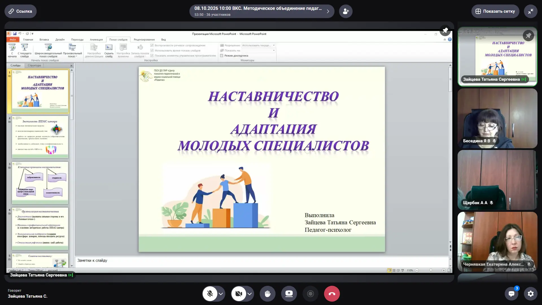Click Показать сетку button
542x305 pixels.
(495, 11)
